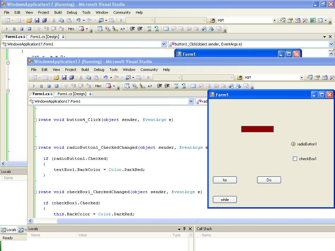Open Build menu in front Visual Studio window
The height and width of the screenshot is (251, 335).
[85, 70]
